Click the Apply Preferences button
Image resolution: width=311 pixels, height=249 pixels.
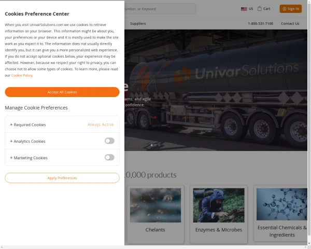point(62,178)
